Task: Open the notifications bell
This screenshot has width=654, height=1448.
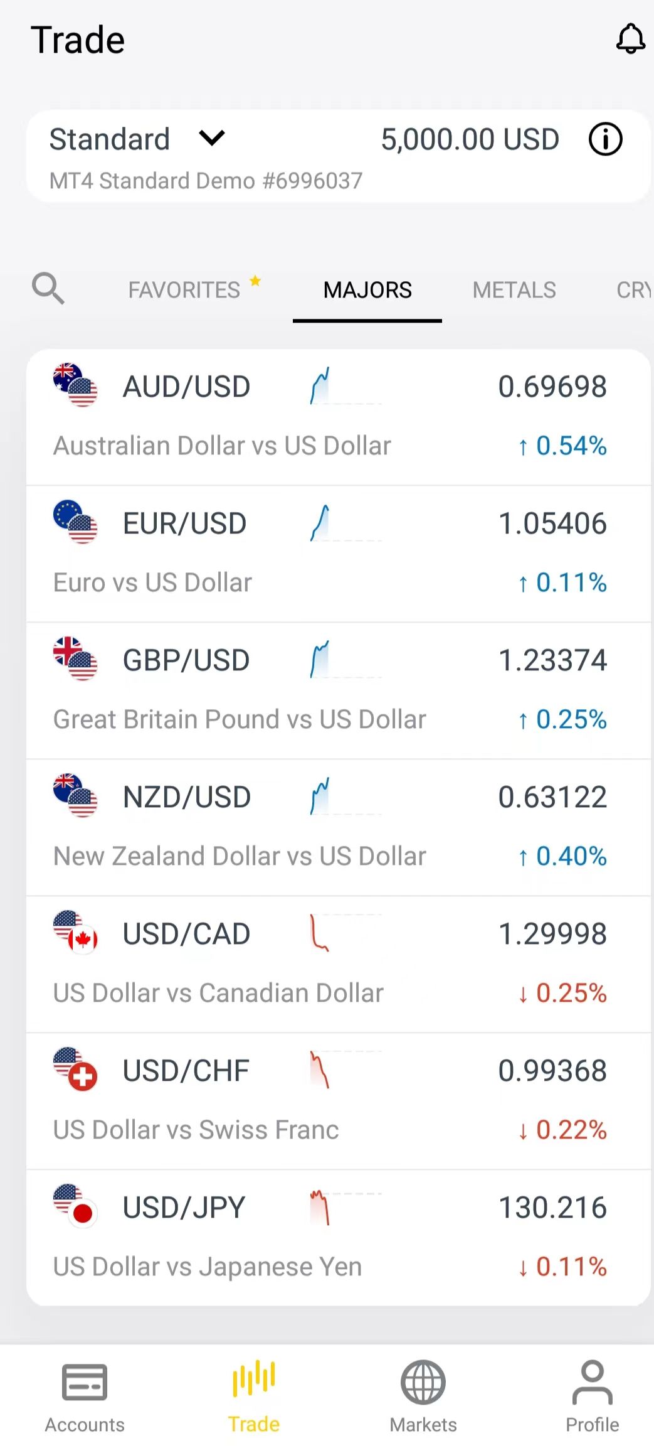Action: pos(630,40)
